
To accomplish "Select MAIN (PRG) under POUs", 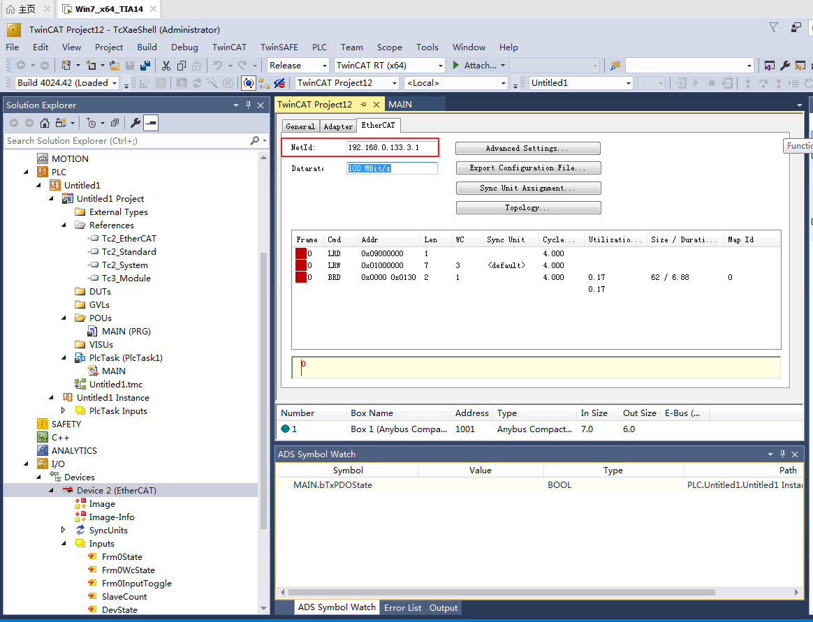I will pos(126,331).
